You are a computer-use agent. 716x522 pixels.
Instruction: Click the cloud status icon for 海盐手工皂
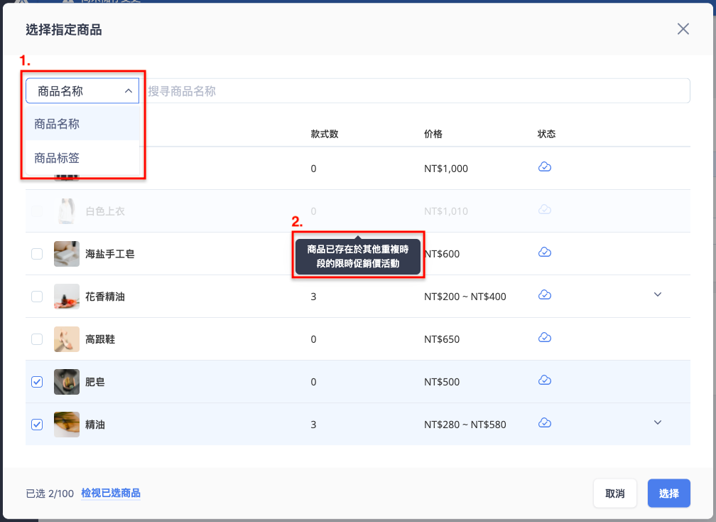click(x=544, y=252)
